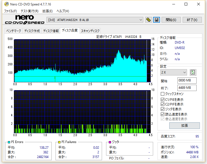The height and width of the screenshot is (164, 207).
Task: Click the PI Errors maximum 382
Action: pyautogui.click(x=46, y=152)
